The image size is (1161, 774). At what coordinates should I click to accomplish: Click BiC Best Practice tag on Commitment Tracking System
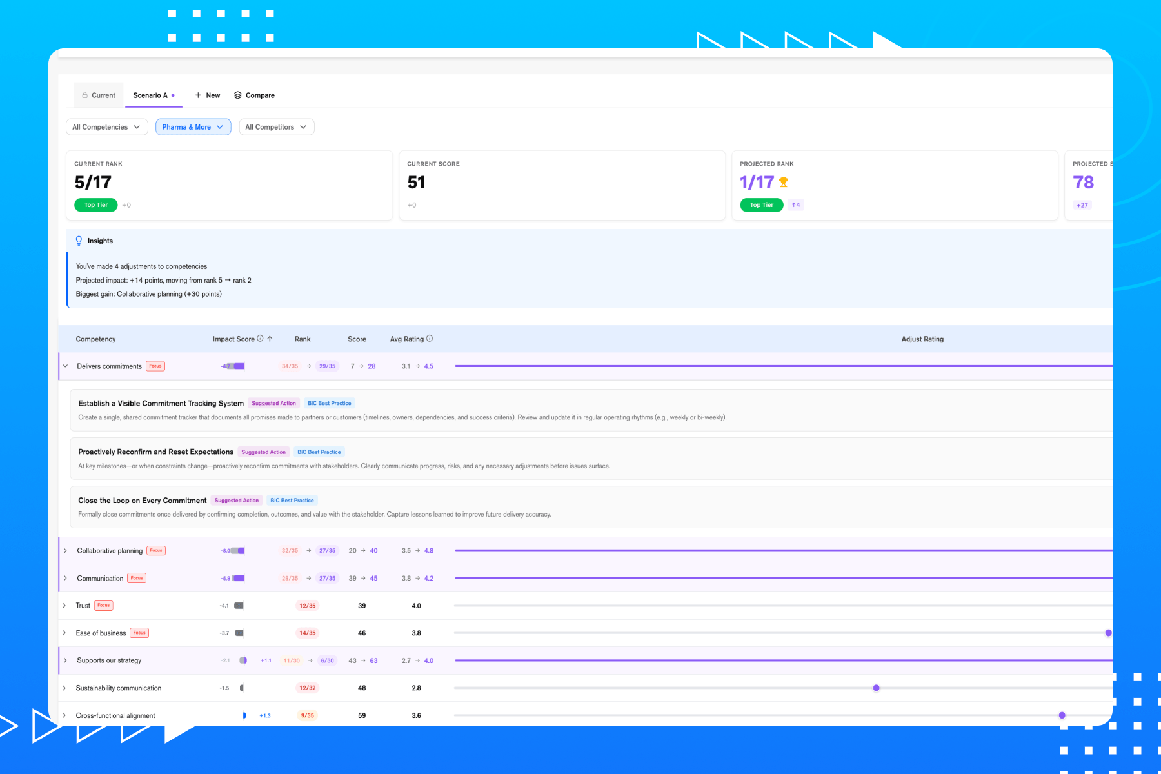click(x=330, y=403)
